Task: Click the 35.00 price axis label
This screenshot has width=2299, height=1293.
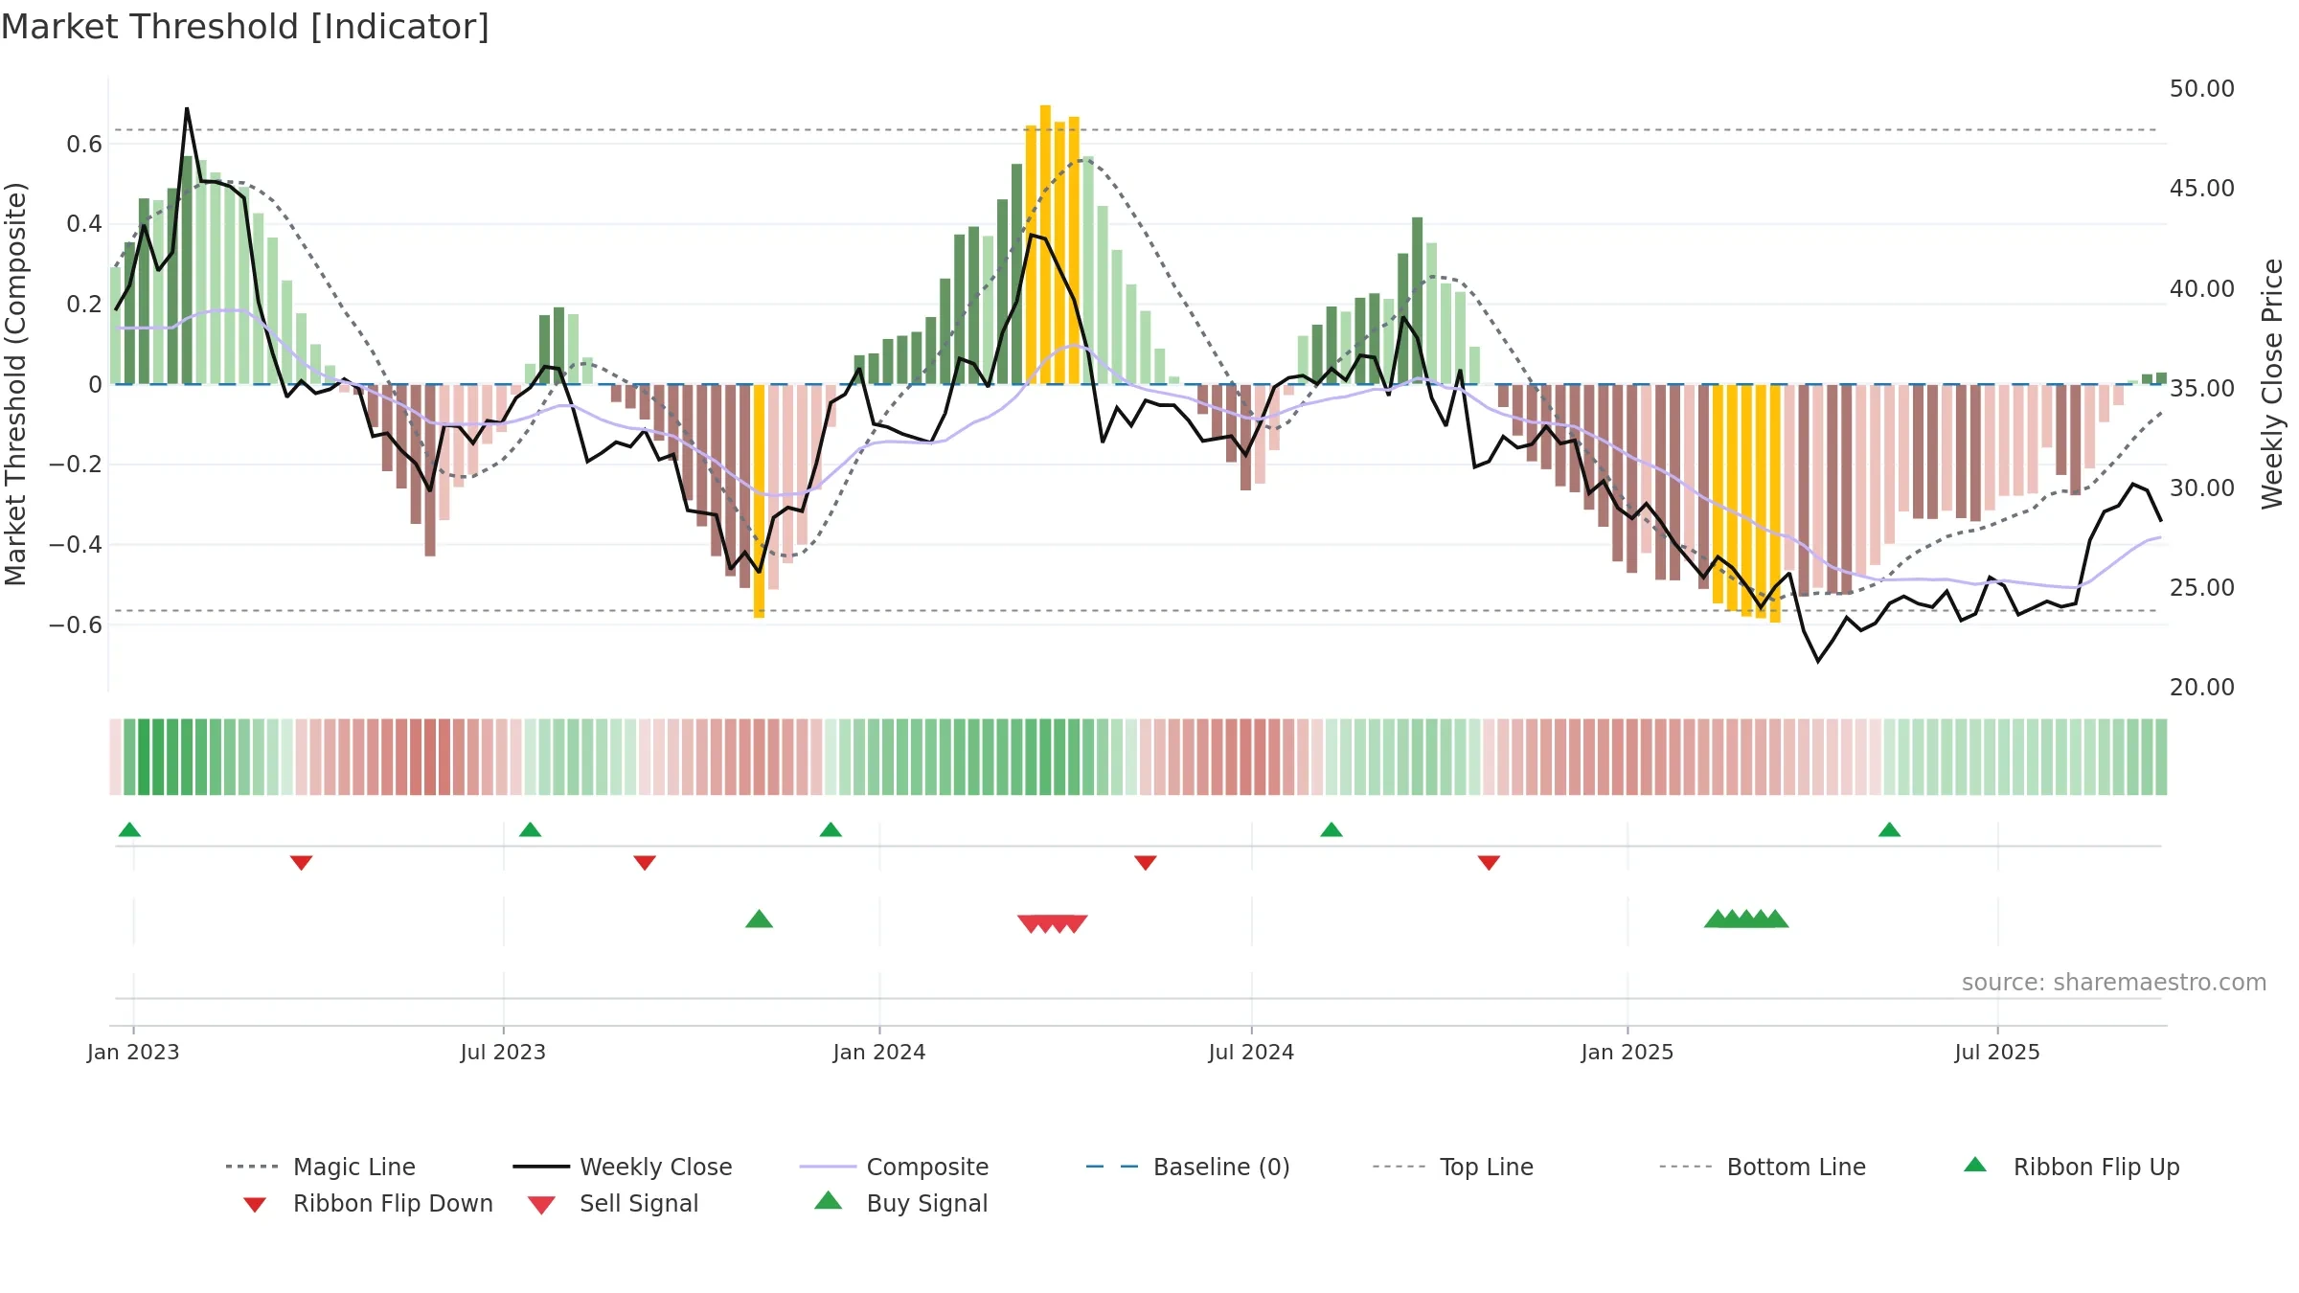Action: [2202, 389]
